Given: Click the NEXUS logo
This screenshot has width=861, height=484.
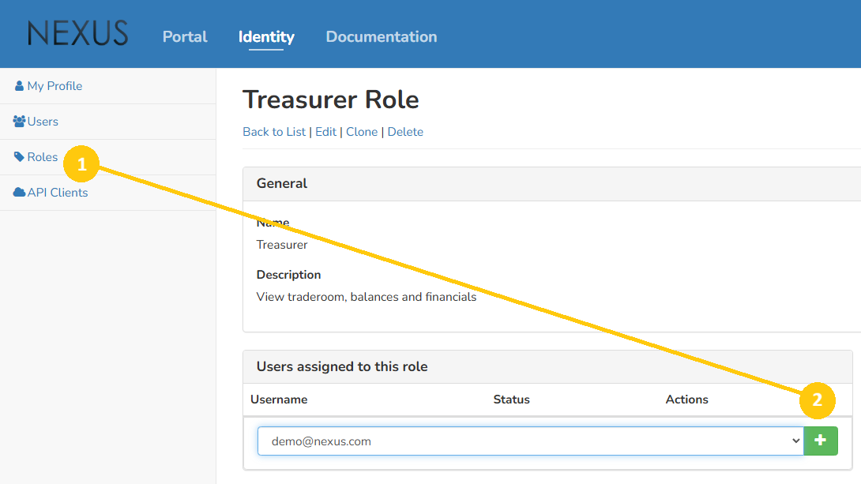Looking at the screenshot, I should pos(77,33).
